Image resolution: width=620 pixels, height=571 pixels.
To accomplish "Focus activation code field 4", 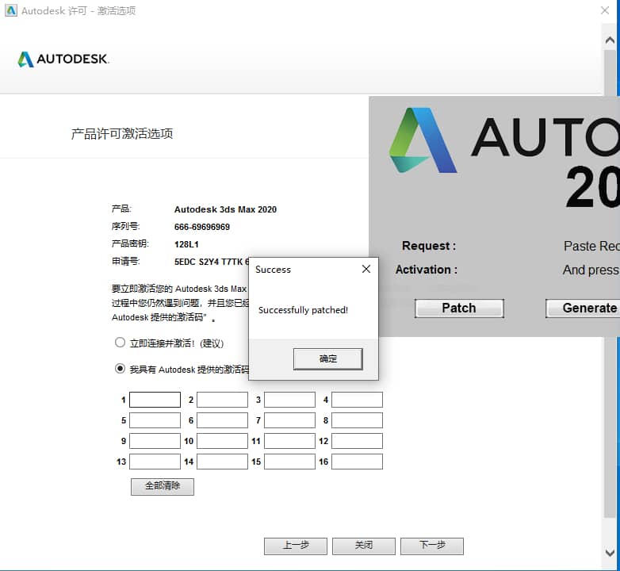I will point(357,400).
